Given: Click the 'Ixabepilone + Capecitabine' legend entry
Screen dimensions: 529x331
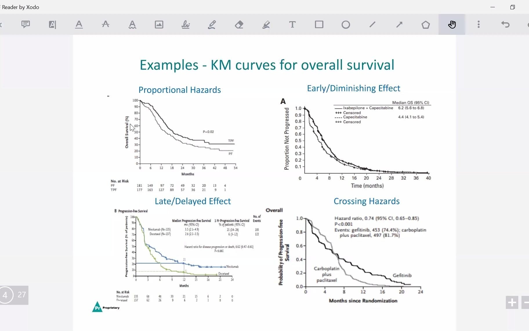Looking at the screenshot, I should point(368,108).
